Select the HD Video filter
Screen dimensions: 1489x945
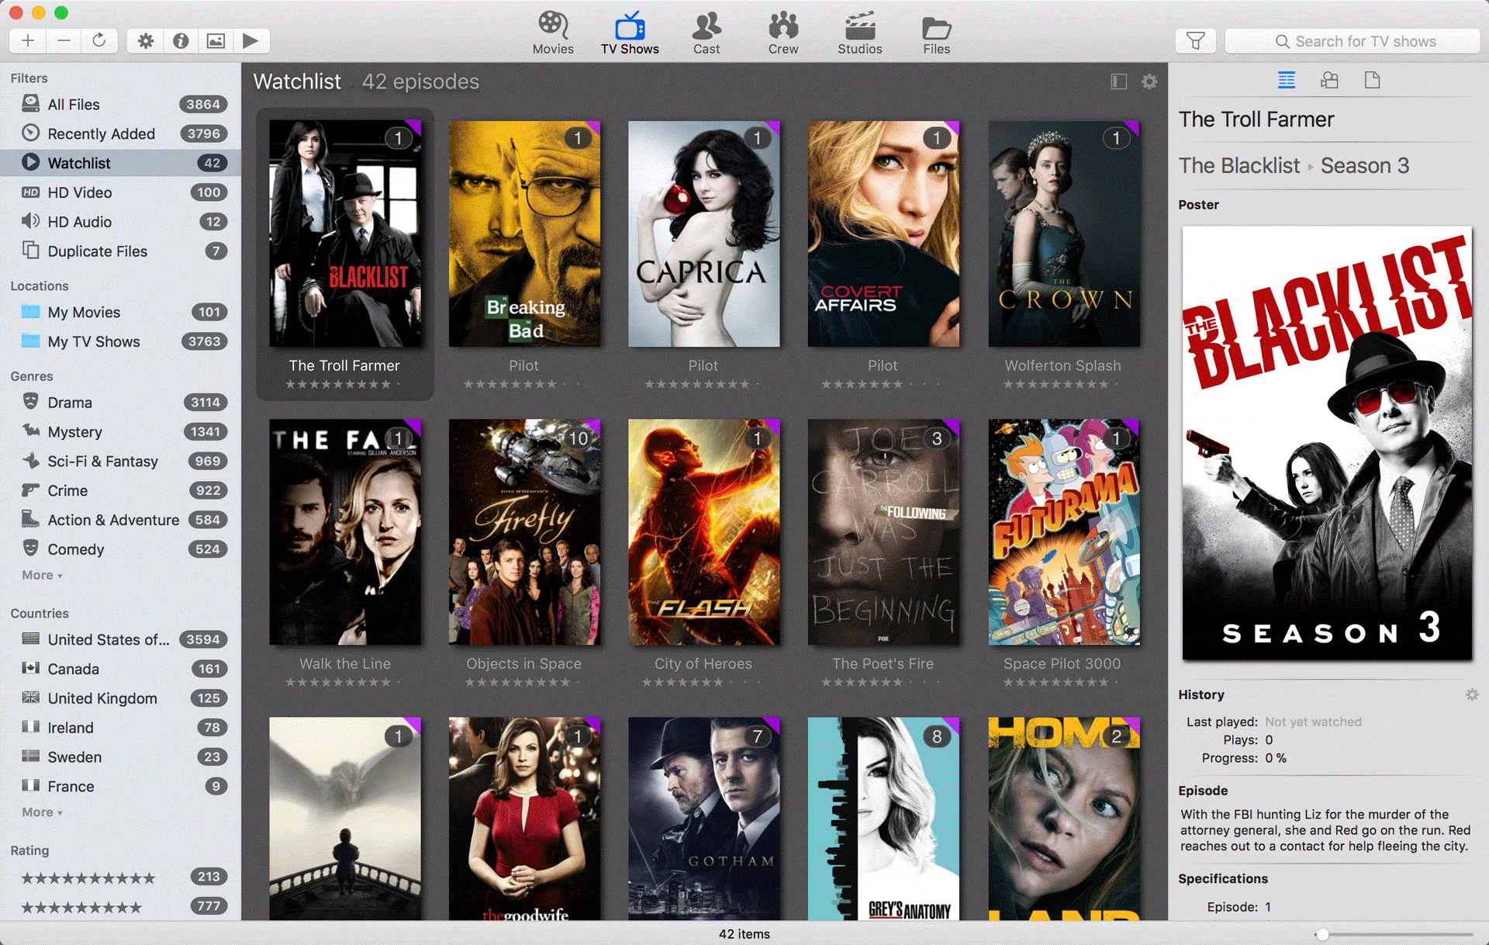(120, 192)
